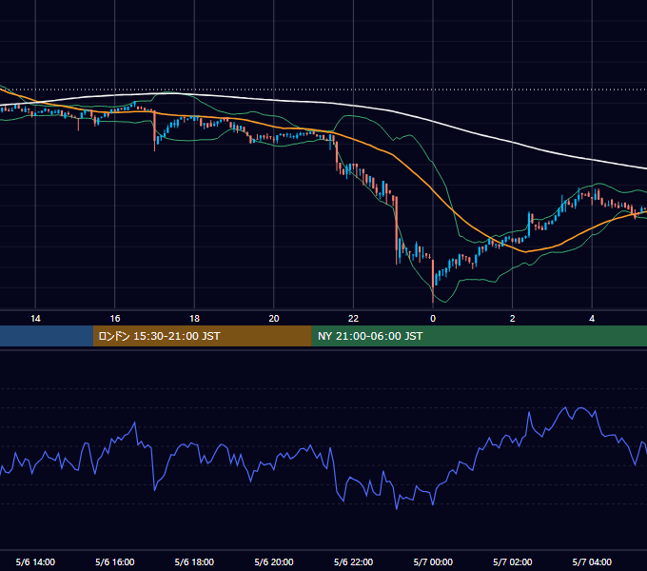The height and width of the screenshot is (571, 647).
Task: Click the lowest candle wick at hour 0
Action: tap(433, 295)
